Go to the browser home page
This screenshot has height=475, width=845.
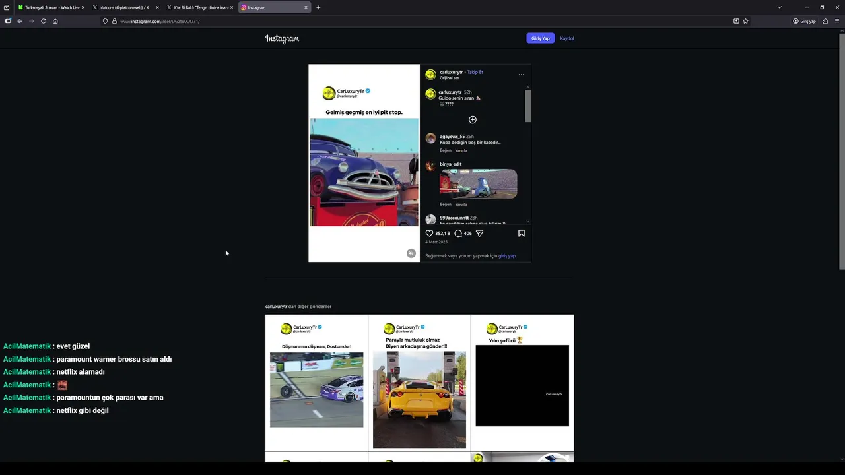point(55,21)
